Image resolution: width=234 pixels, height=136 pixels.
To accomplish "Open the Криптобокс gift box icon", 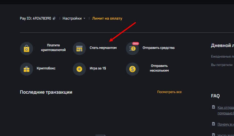I will click(x=27, y=69).
